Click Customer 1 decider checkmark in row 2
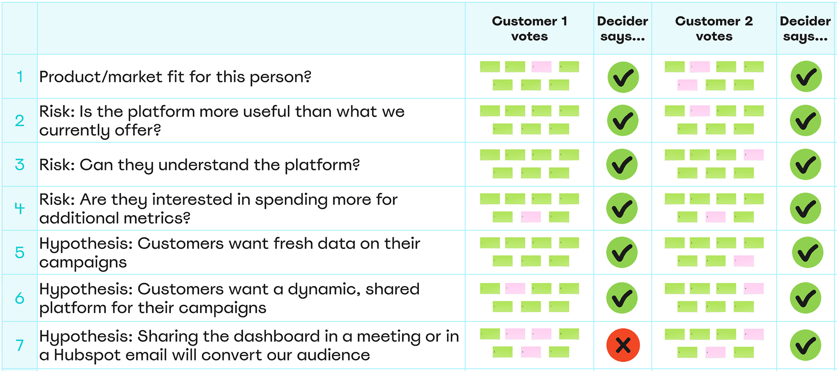Screen dimensions: 837x371 [623, 121]
